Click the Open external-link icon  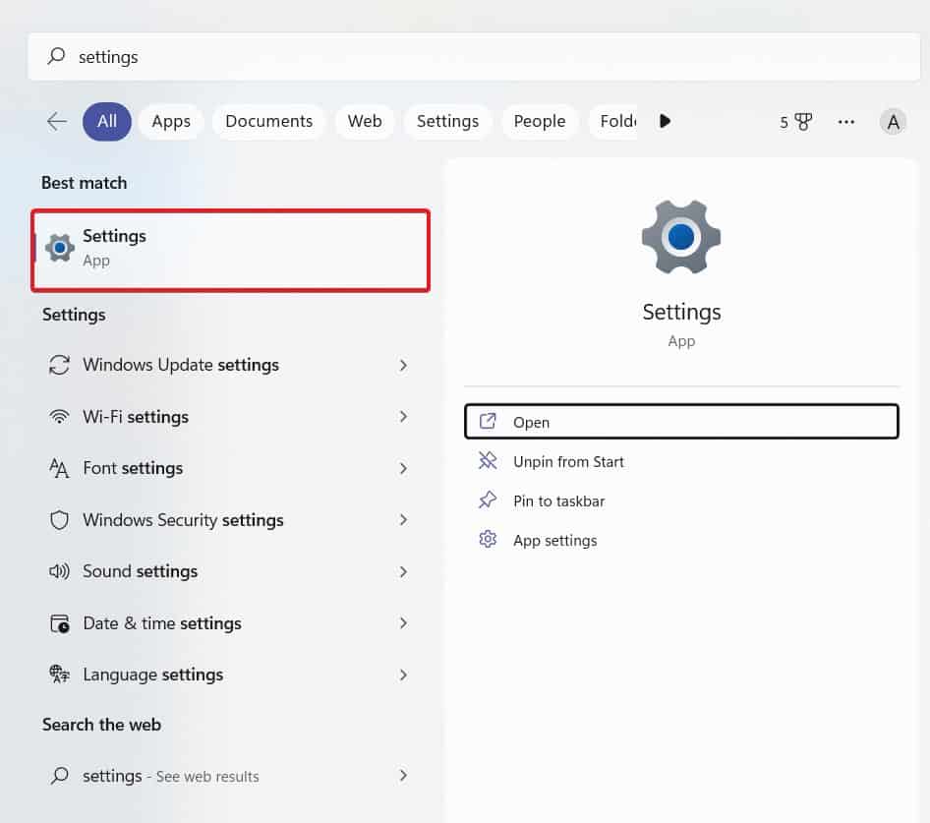(x=488, y=421)
